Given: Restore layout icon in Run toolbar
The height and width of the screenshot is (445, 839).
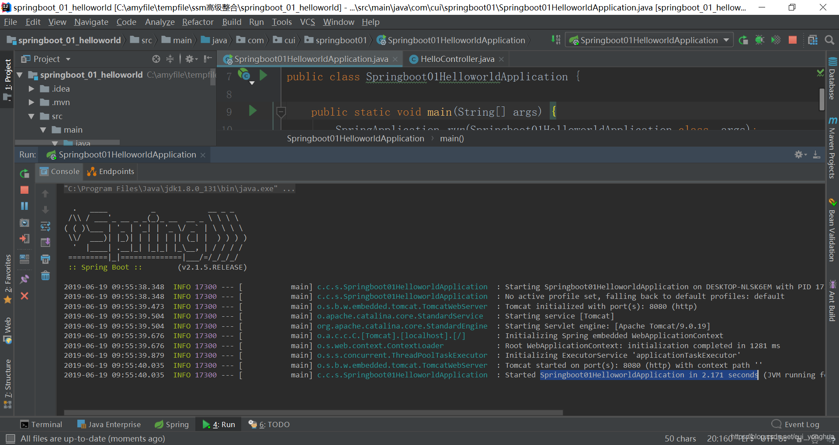Looking at the screenshot, I should coord(24,259).
